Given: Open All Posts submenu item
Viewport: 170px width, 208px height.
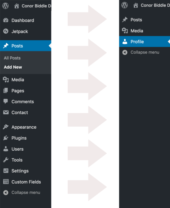Looking at the screenshot, I should (x=12, y=58).
